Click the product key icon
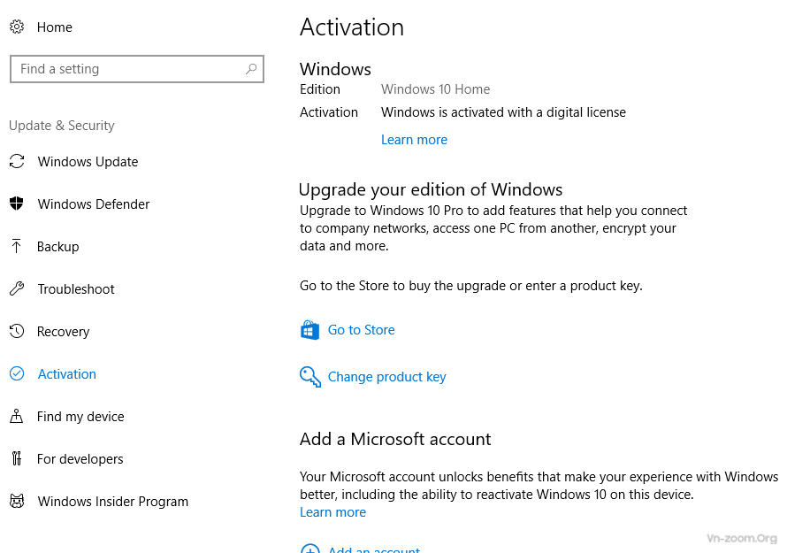 (x=309, y=377)
